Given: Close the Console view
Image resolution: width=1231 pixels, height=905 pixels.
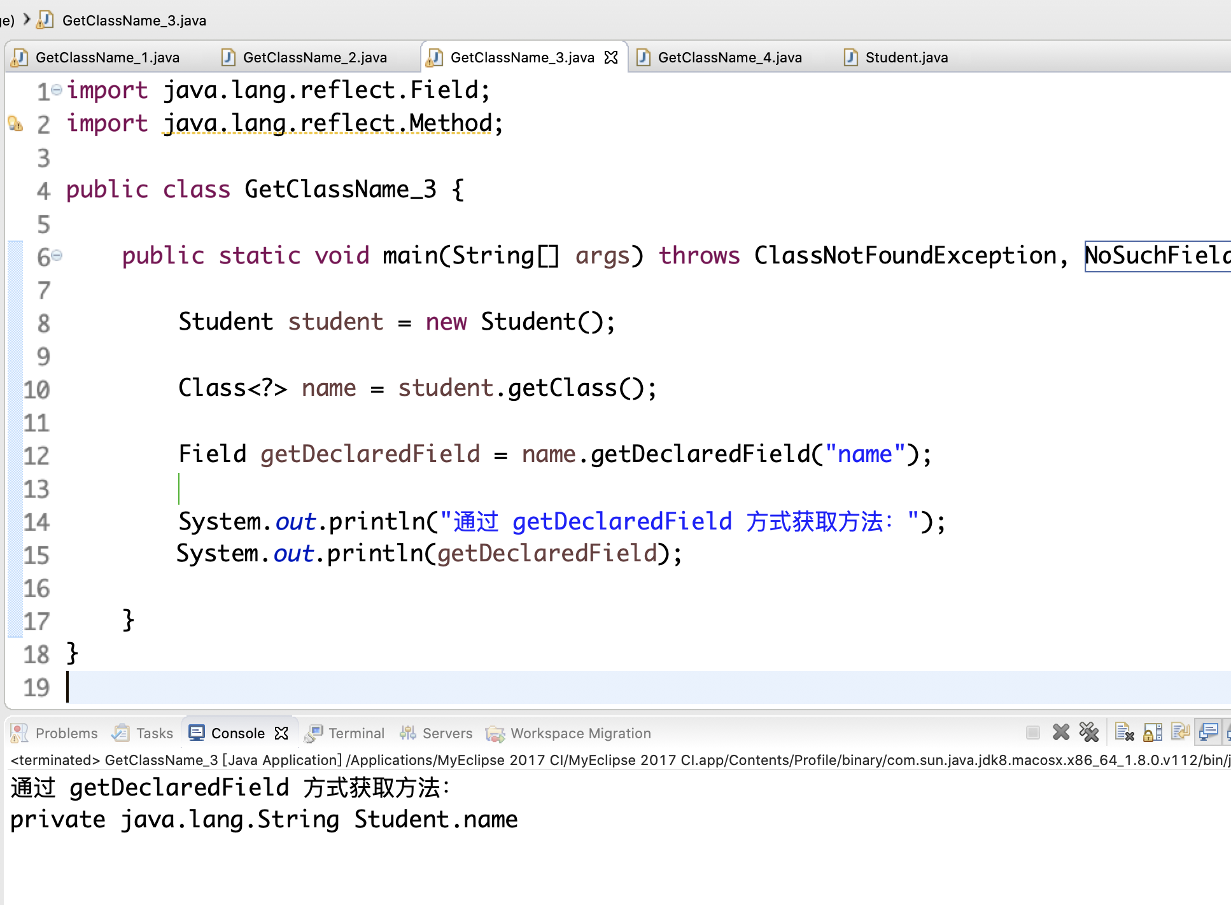Looking at the screenshot, I should (281, 733).
